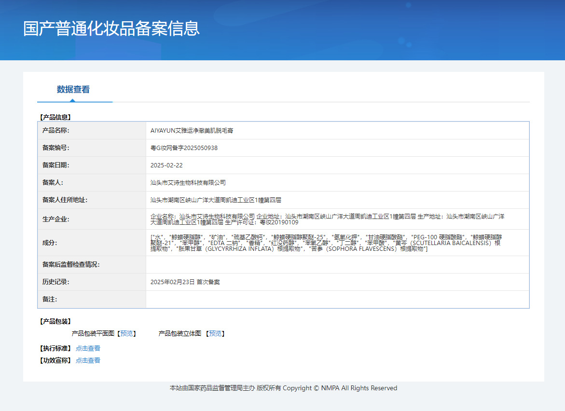Switch to the 数据查看 tab
Screen dimensions: 565x411
(73, 90)
